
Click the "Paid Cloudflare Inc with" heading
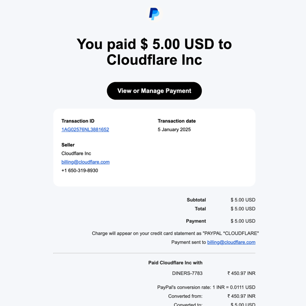point(175,263)
